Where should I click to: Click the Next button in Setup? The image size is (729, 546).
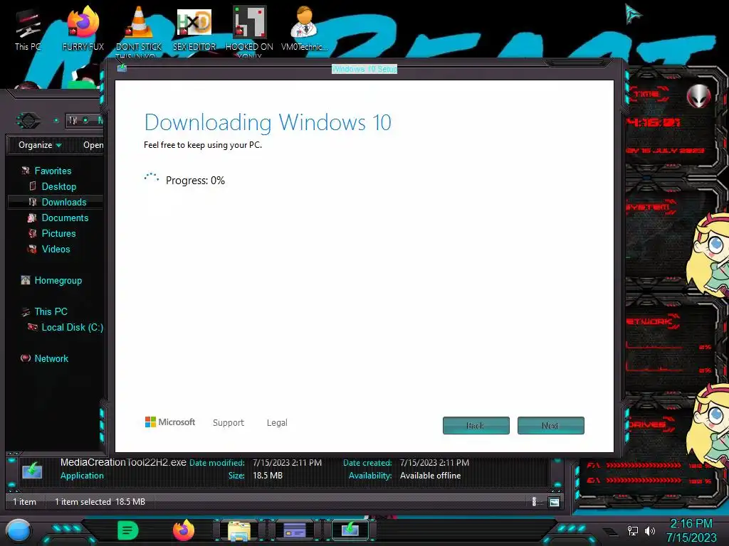550,425
